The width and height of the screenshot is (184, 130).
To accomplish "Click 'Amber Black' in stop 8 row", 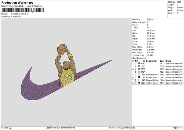I will 152,83.
